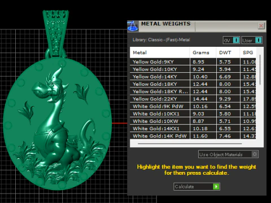
Task: Click the 5.80 DWT cell
Action: [x=228, y=114]
